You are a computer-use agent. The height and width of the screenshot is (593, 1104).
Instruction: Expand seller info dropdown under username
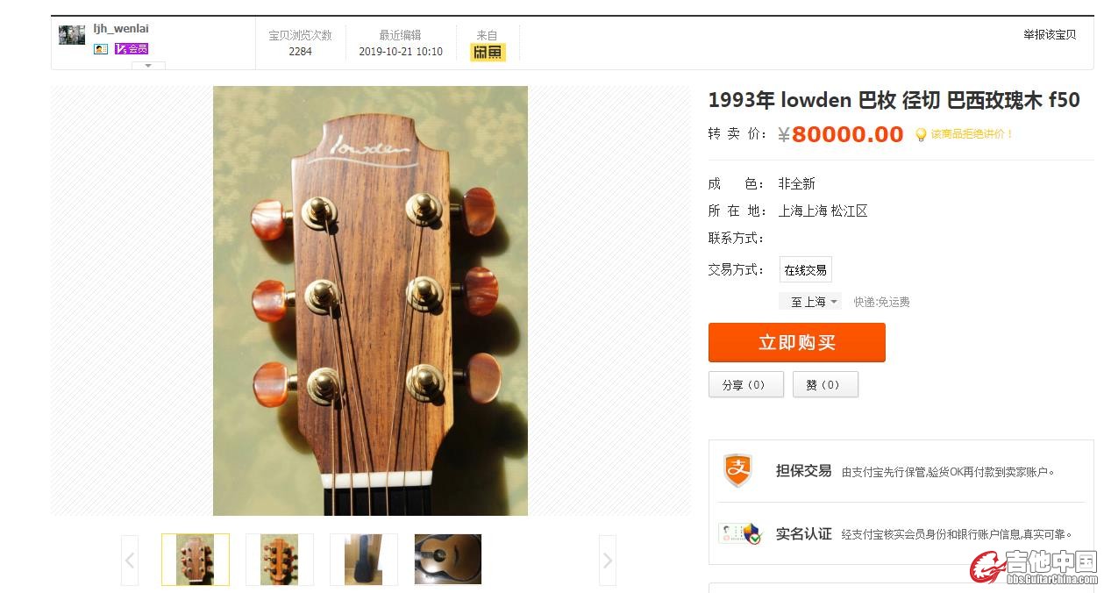point(148,66)
